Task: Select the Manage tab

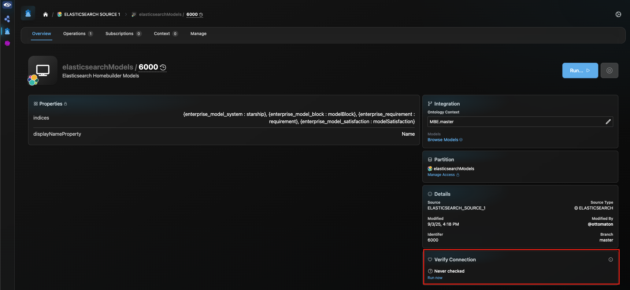Action: (198, 34)
